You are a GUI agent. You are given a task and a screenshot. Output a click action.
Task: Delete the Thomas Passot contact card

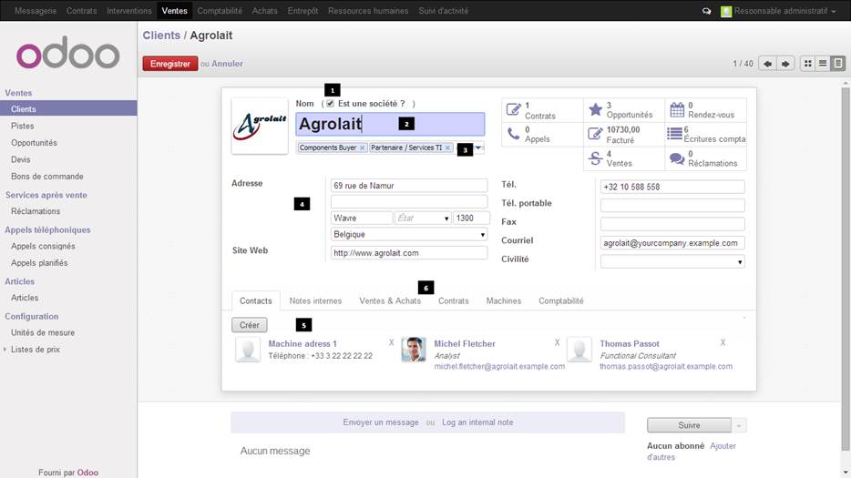[x=723, y=342]
